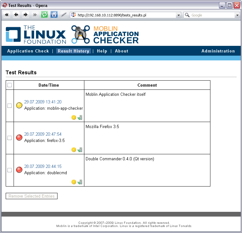Minimize the Opera window
Screen dimensions: 242x233
tap(222, 5)
